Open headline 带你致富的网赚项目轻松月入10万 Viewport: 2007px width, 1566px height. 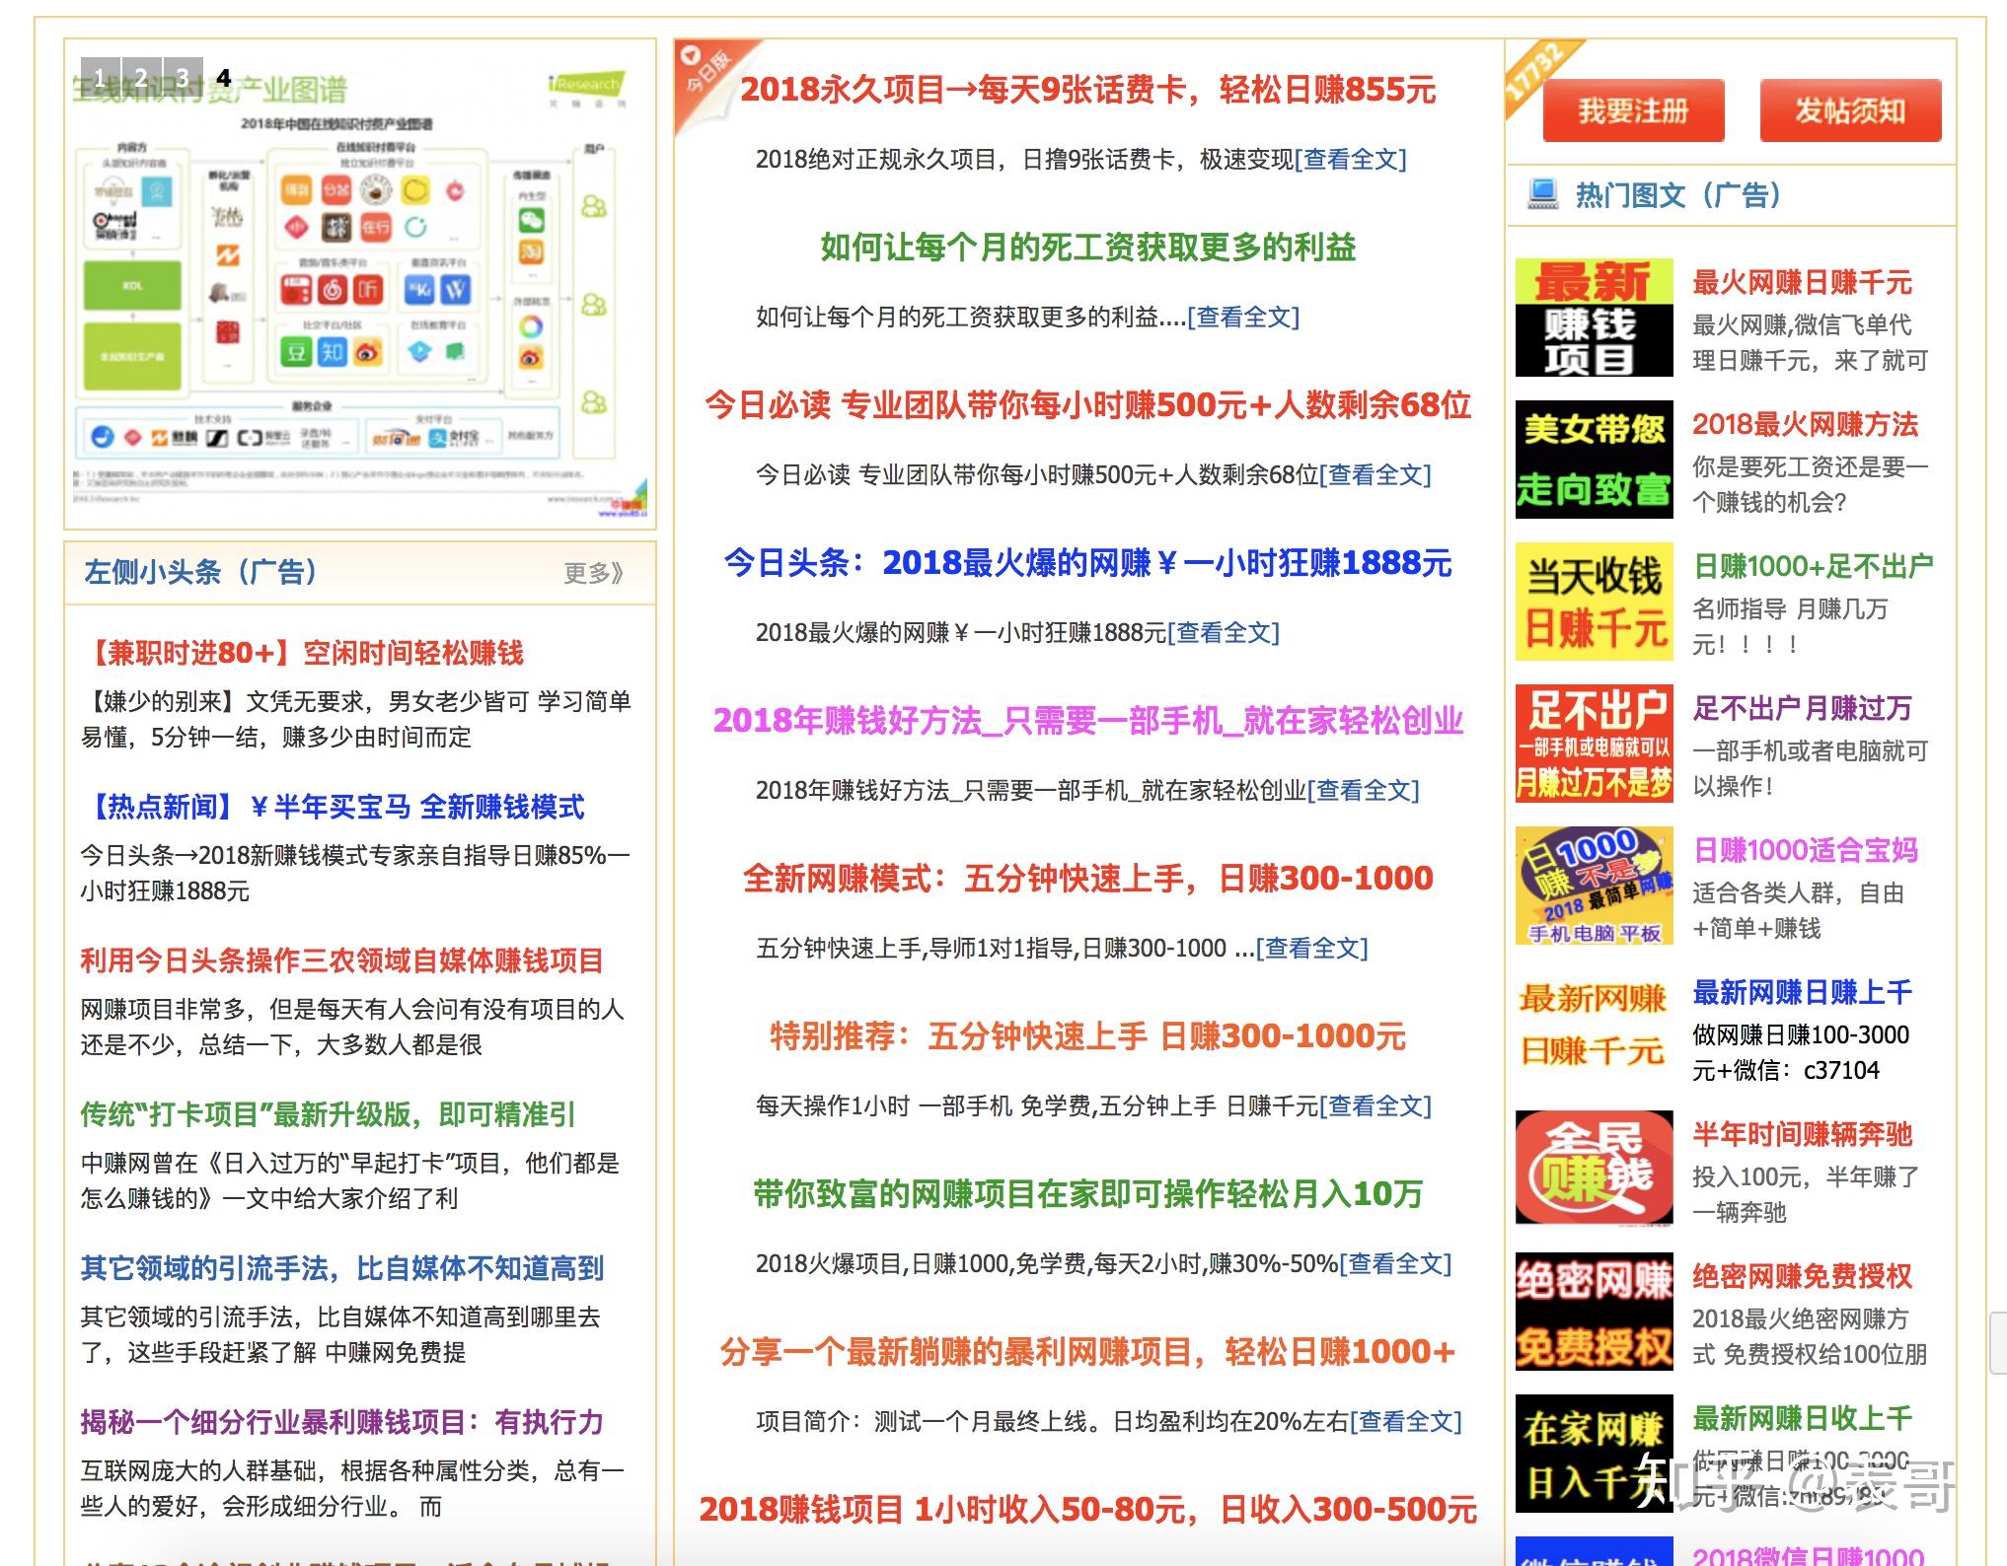click(x=1087, y=1194)
